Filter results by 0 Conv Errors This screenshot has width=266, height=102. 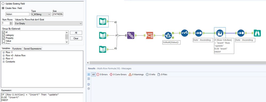point(118,75)
